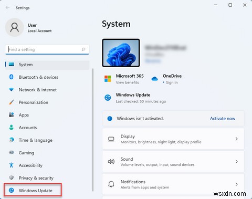The width and height of the screenshot is (252, 199).
Task: Click Sign In under OneDrive
Action: [x=172, y=82]
